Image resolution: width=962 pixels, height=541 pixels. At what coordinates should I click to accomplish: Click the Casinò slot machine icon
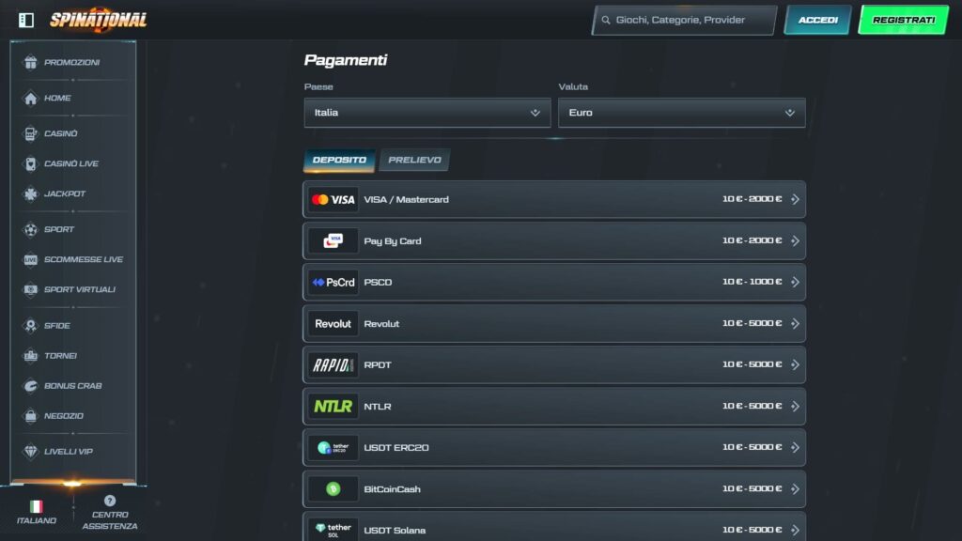30,133
